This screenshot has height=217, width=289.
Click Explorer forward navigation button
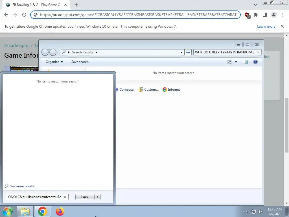[x=53, y=52]
